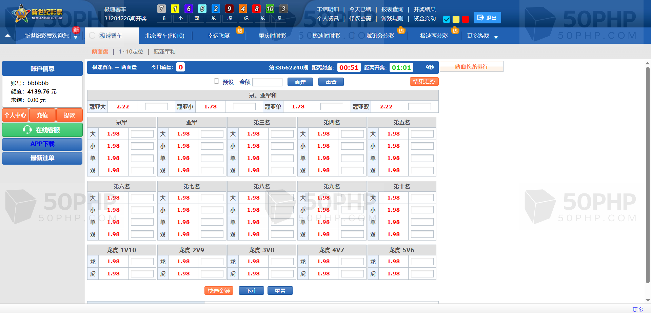Viewport: 651px width, 313px height.
Task: Choose the red theme color swatch
Action: coord(466,19)
